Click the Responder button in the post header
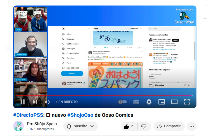Viewport: 207px width, 136px height. (x=134, y=29)
